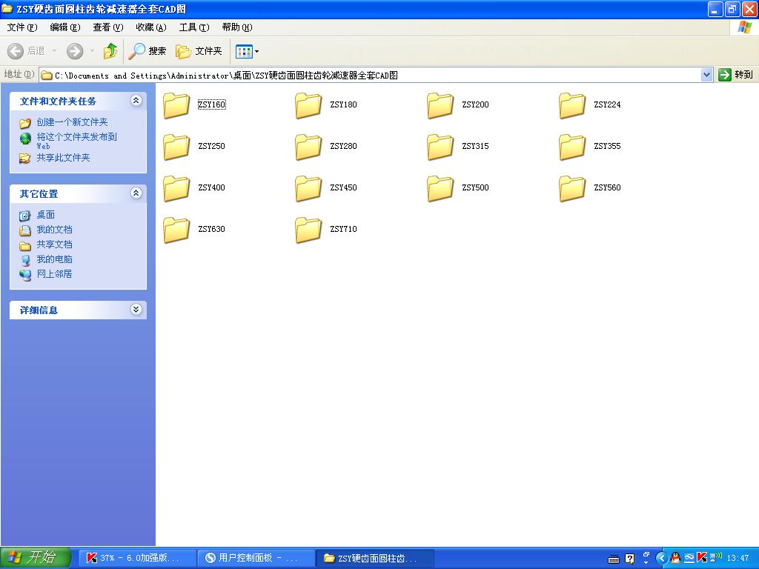The height and width of the screenshot is (569, 759).
Task: Click the ZSY硬齿面圆柱齿 taskbar button
Action: 375,558
